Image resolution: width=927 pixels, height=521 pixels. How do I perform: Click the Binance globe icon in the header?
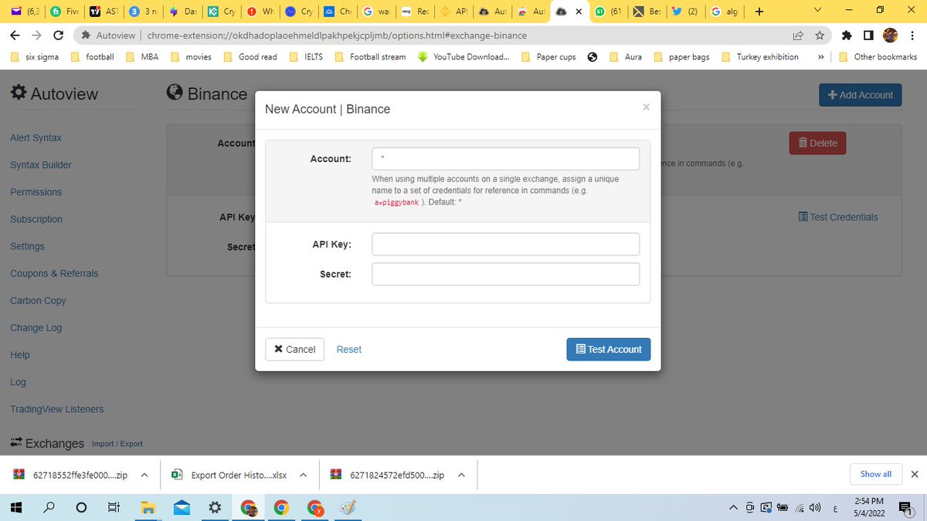175,93
